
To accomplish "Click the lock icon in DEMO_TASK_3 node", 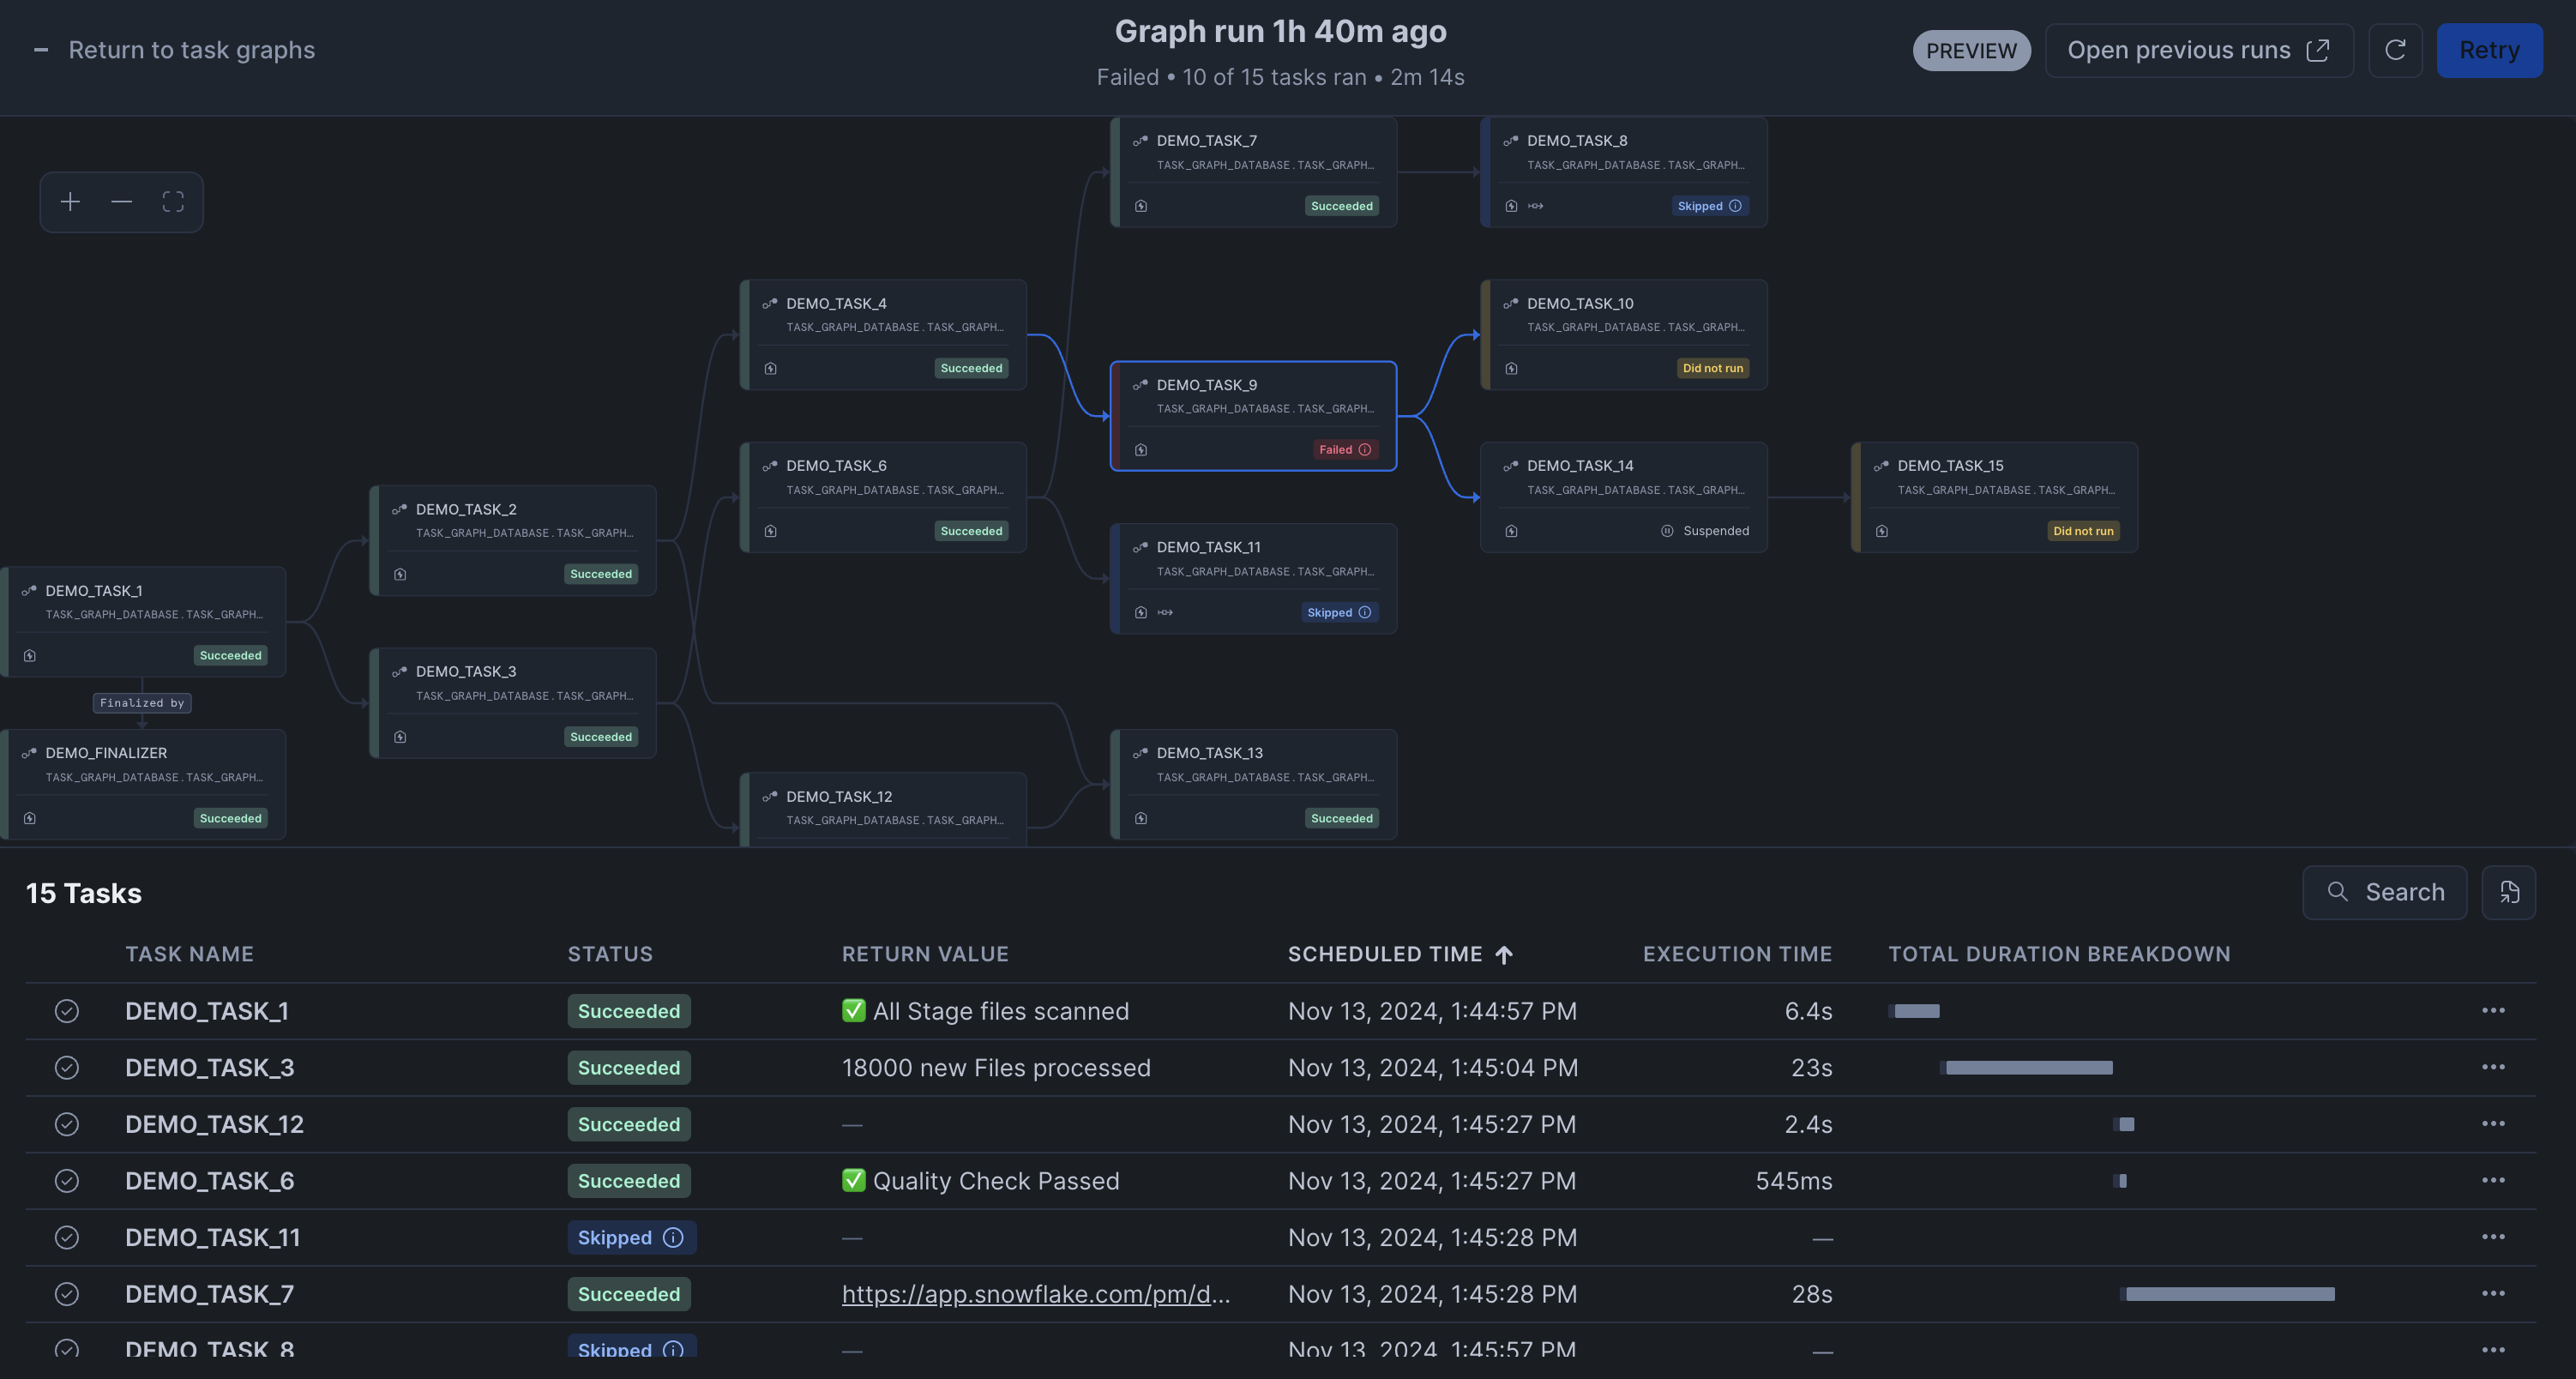I will click(400, 737).
